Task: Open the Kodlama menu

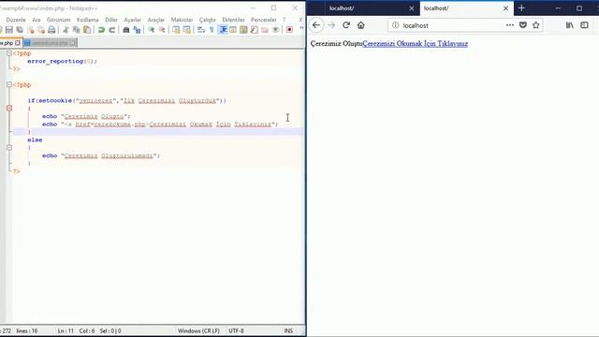Action: click(x=87, y=20)
